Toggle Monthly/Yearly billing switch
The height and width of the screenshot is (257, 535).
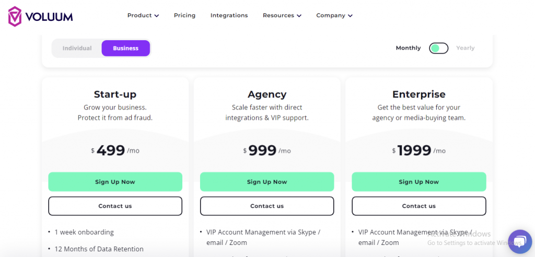click(x=438, y=48)
